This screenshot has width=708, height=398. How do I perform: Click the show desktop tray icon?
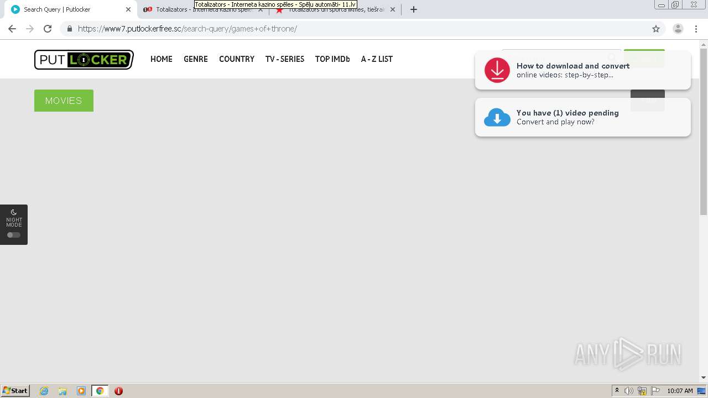click(702, 391)
